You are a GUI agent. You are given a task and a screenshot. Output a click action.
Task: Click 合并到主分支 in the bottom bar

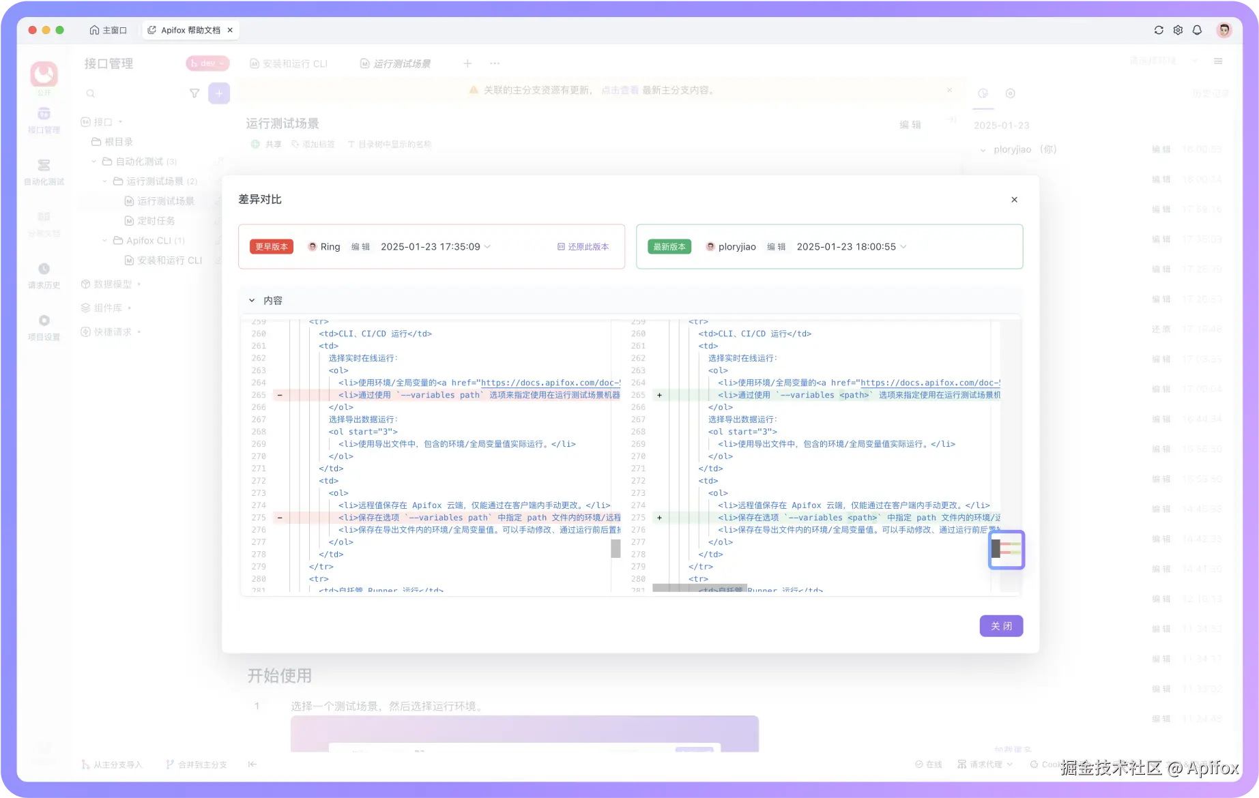[x=197, y=765]
